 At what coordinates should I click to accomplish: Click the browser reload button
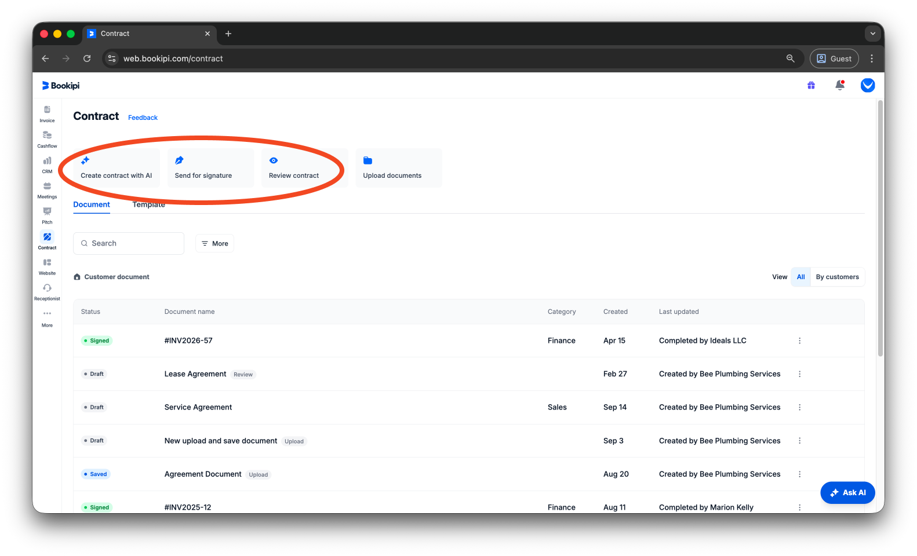pyautogui.click(x=87, y=58)
